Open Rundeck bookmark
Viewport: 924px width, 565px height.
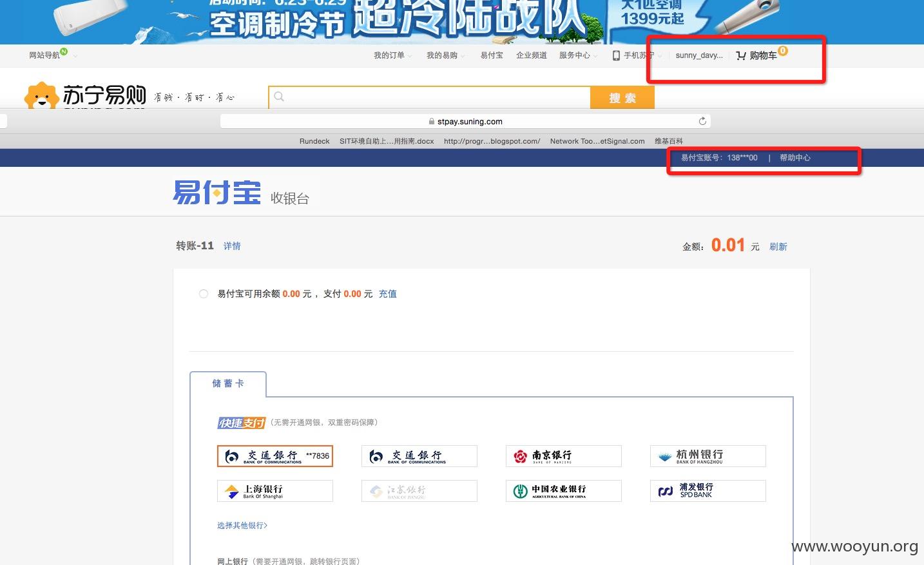(314, 141)
